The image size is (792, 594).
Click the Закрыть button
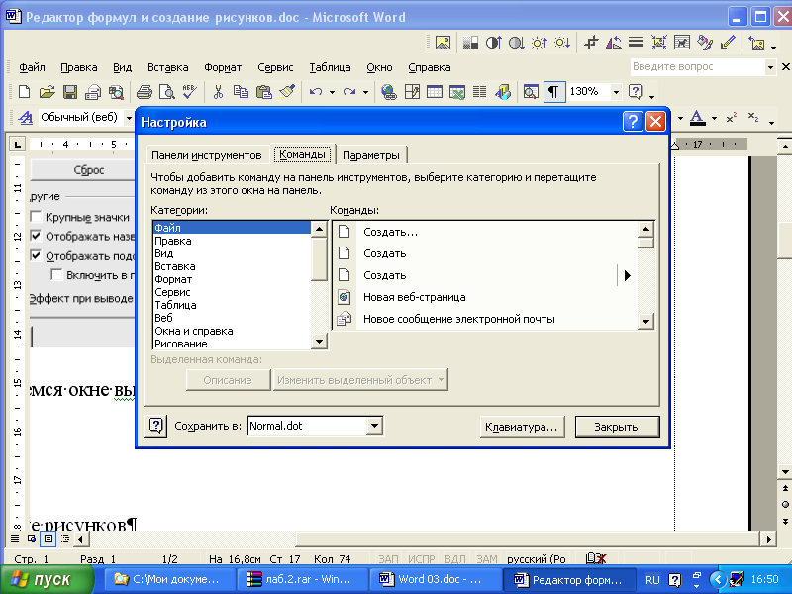[x=617, y=427]
